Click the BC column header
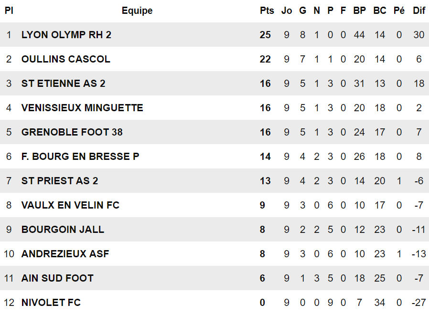The image size is (429, 315). point(380,10)
